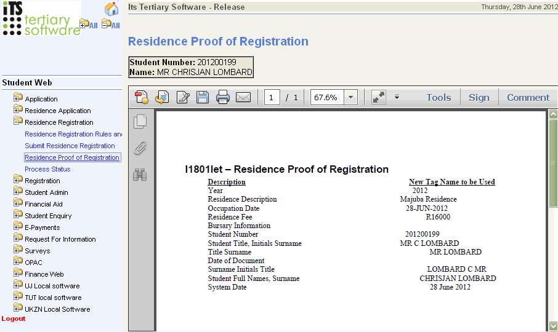This screenshot has width=558, height=332.
Task: Click the convert/export document icon
Action: (162, 97)
